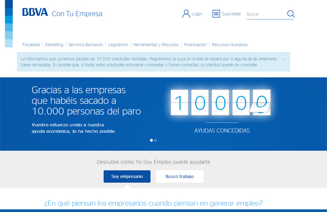Click the Login user icon

point(186,14)
